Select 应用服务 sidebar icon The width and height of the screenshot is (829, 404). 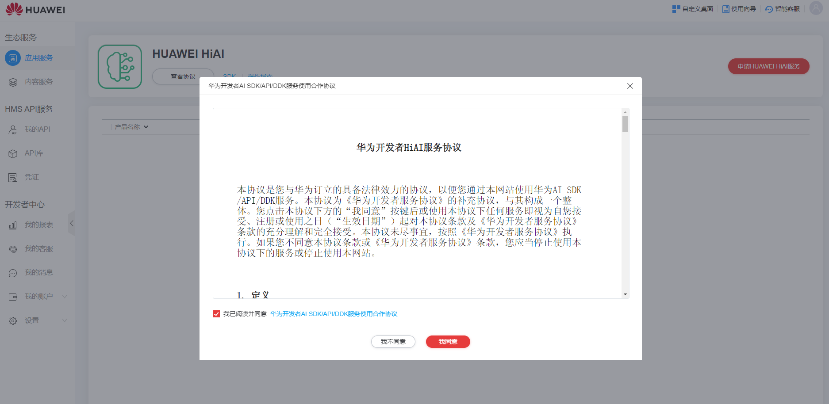(x=13, y=58)
